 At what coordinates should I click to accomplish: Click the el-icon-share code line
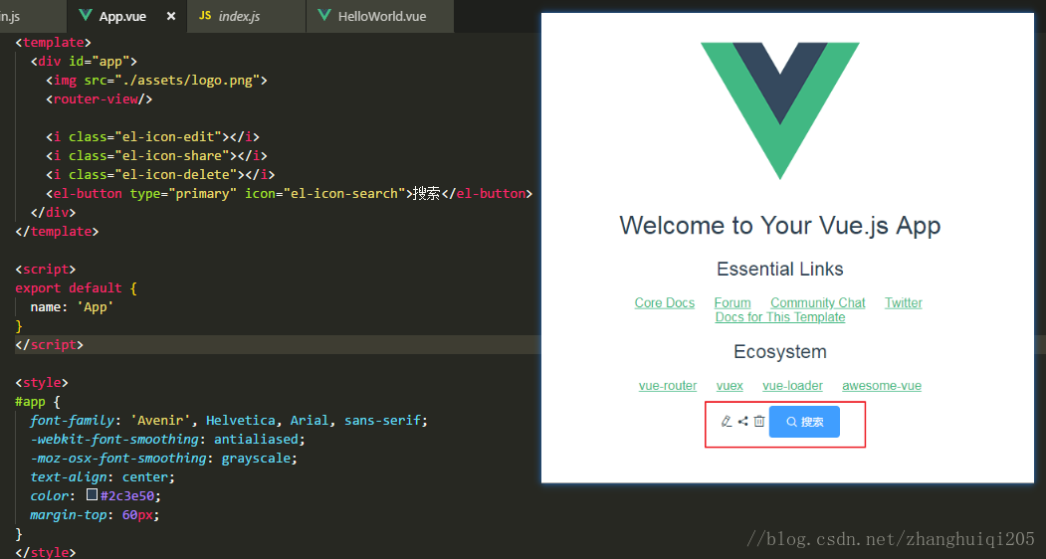pyautogui.click(x=157, y=155)
